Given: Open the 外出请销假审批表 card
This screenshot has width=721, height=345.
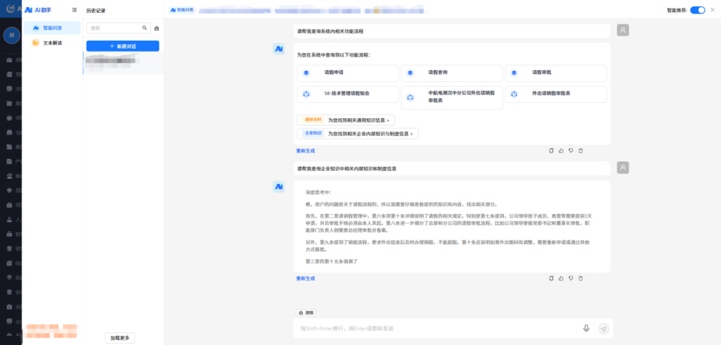Looking at the screenshot, I should [556, 94].
